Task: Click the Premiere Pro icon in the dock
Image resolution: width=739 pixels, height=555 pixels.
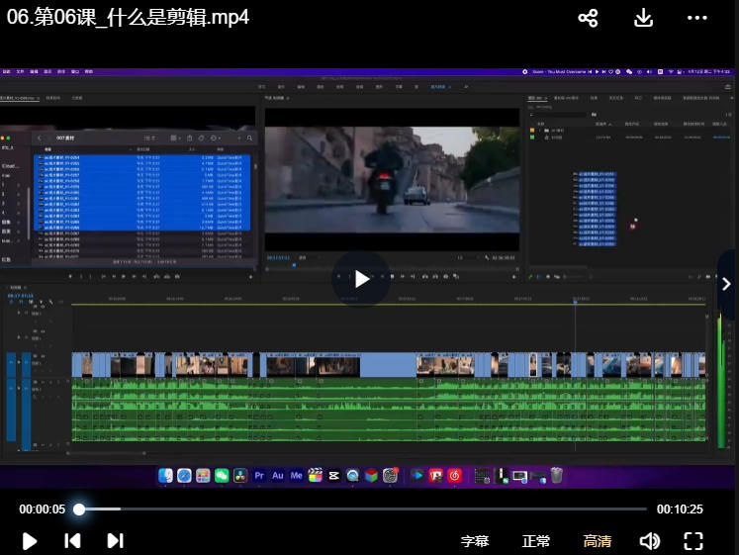Action: click(259, 476)
